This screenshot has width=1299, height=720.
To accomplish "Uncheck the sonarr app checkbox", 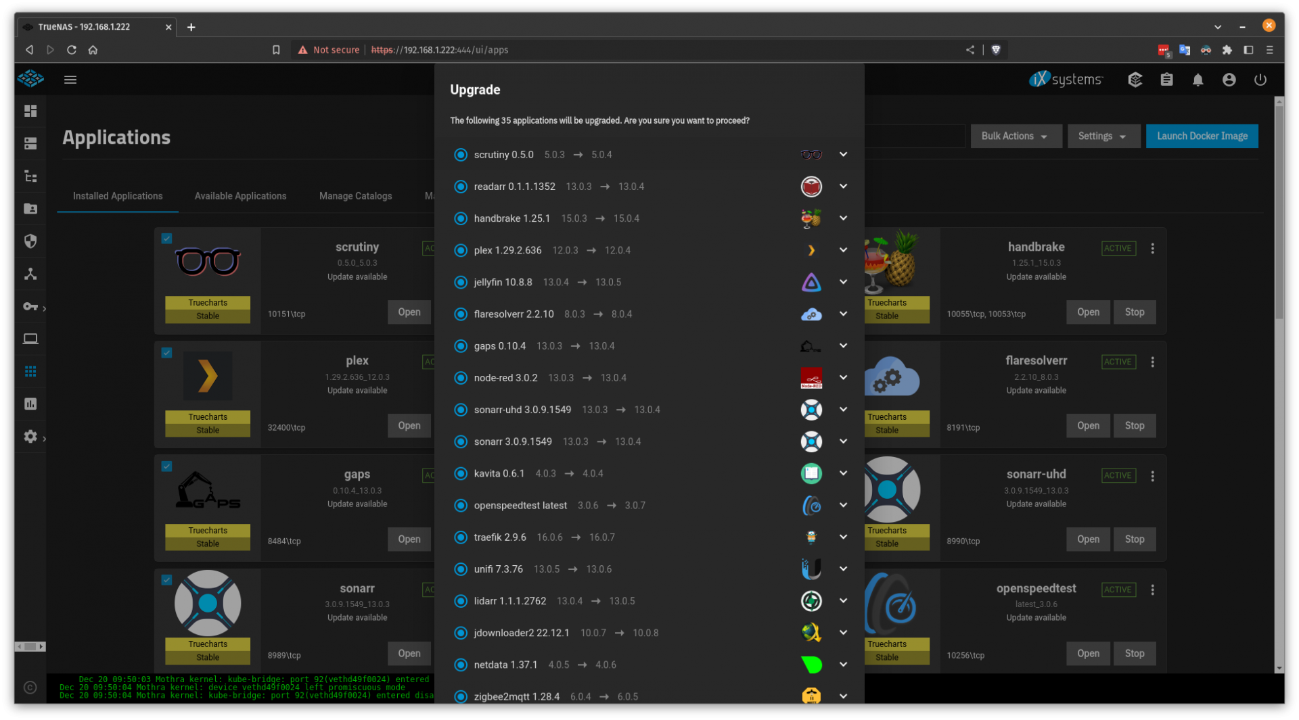I will (166, 580).
